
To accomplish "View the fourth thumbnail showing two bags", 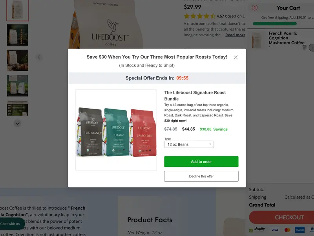I will coord(17,85).
